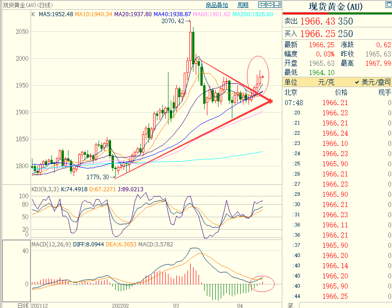Click the window box icon beside 现货黄金(AU) heading
The height and width of the screenshot is (308, 392).
pos(389,5)
